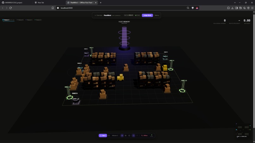
Task: Click the reset icon next to Run 1
Action: (109, 135)
